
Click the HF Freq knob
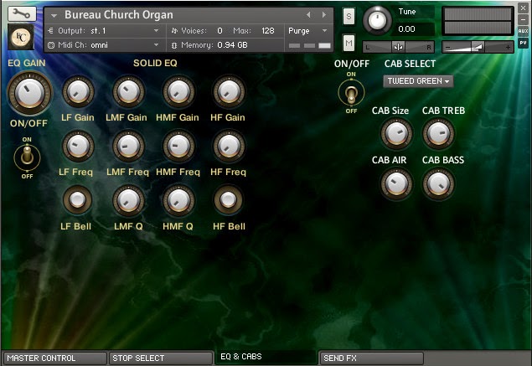[229, 146]
